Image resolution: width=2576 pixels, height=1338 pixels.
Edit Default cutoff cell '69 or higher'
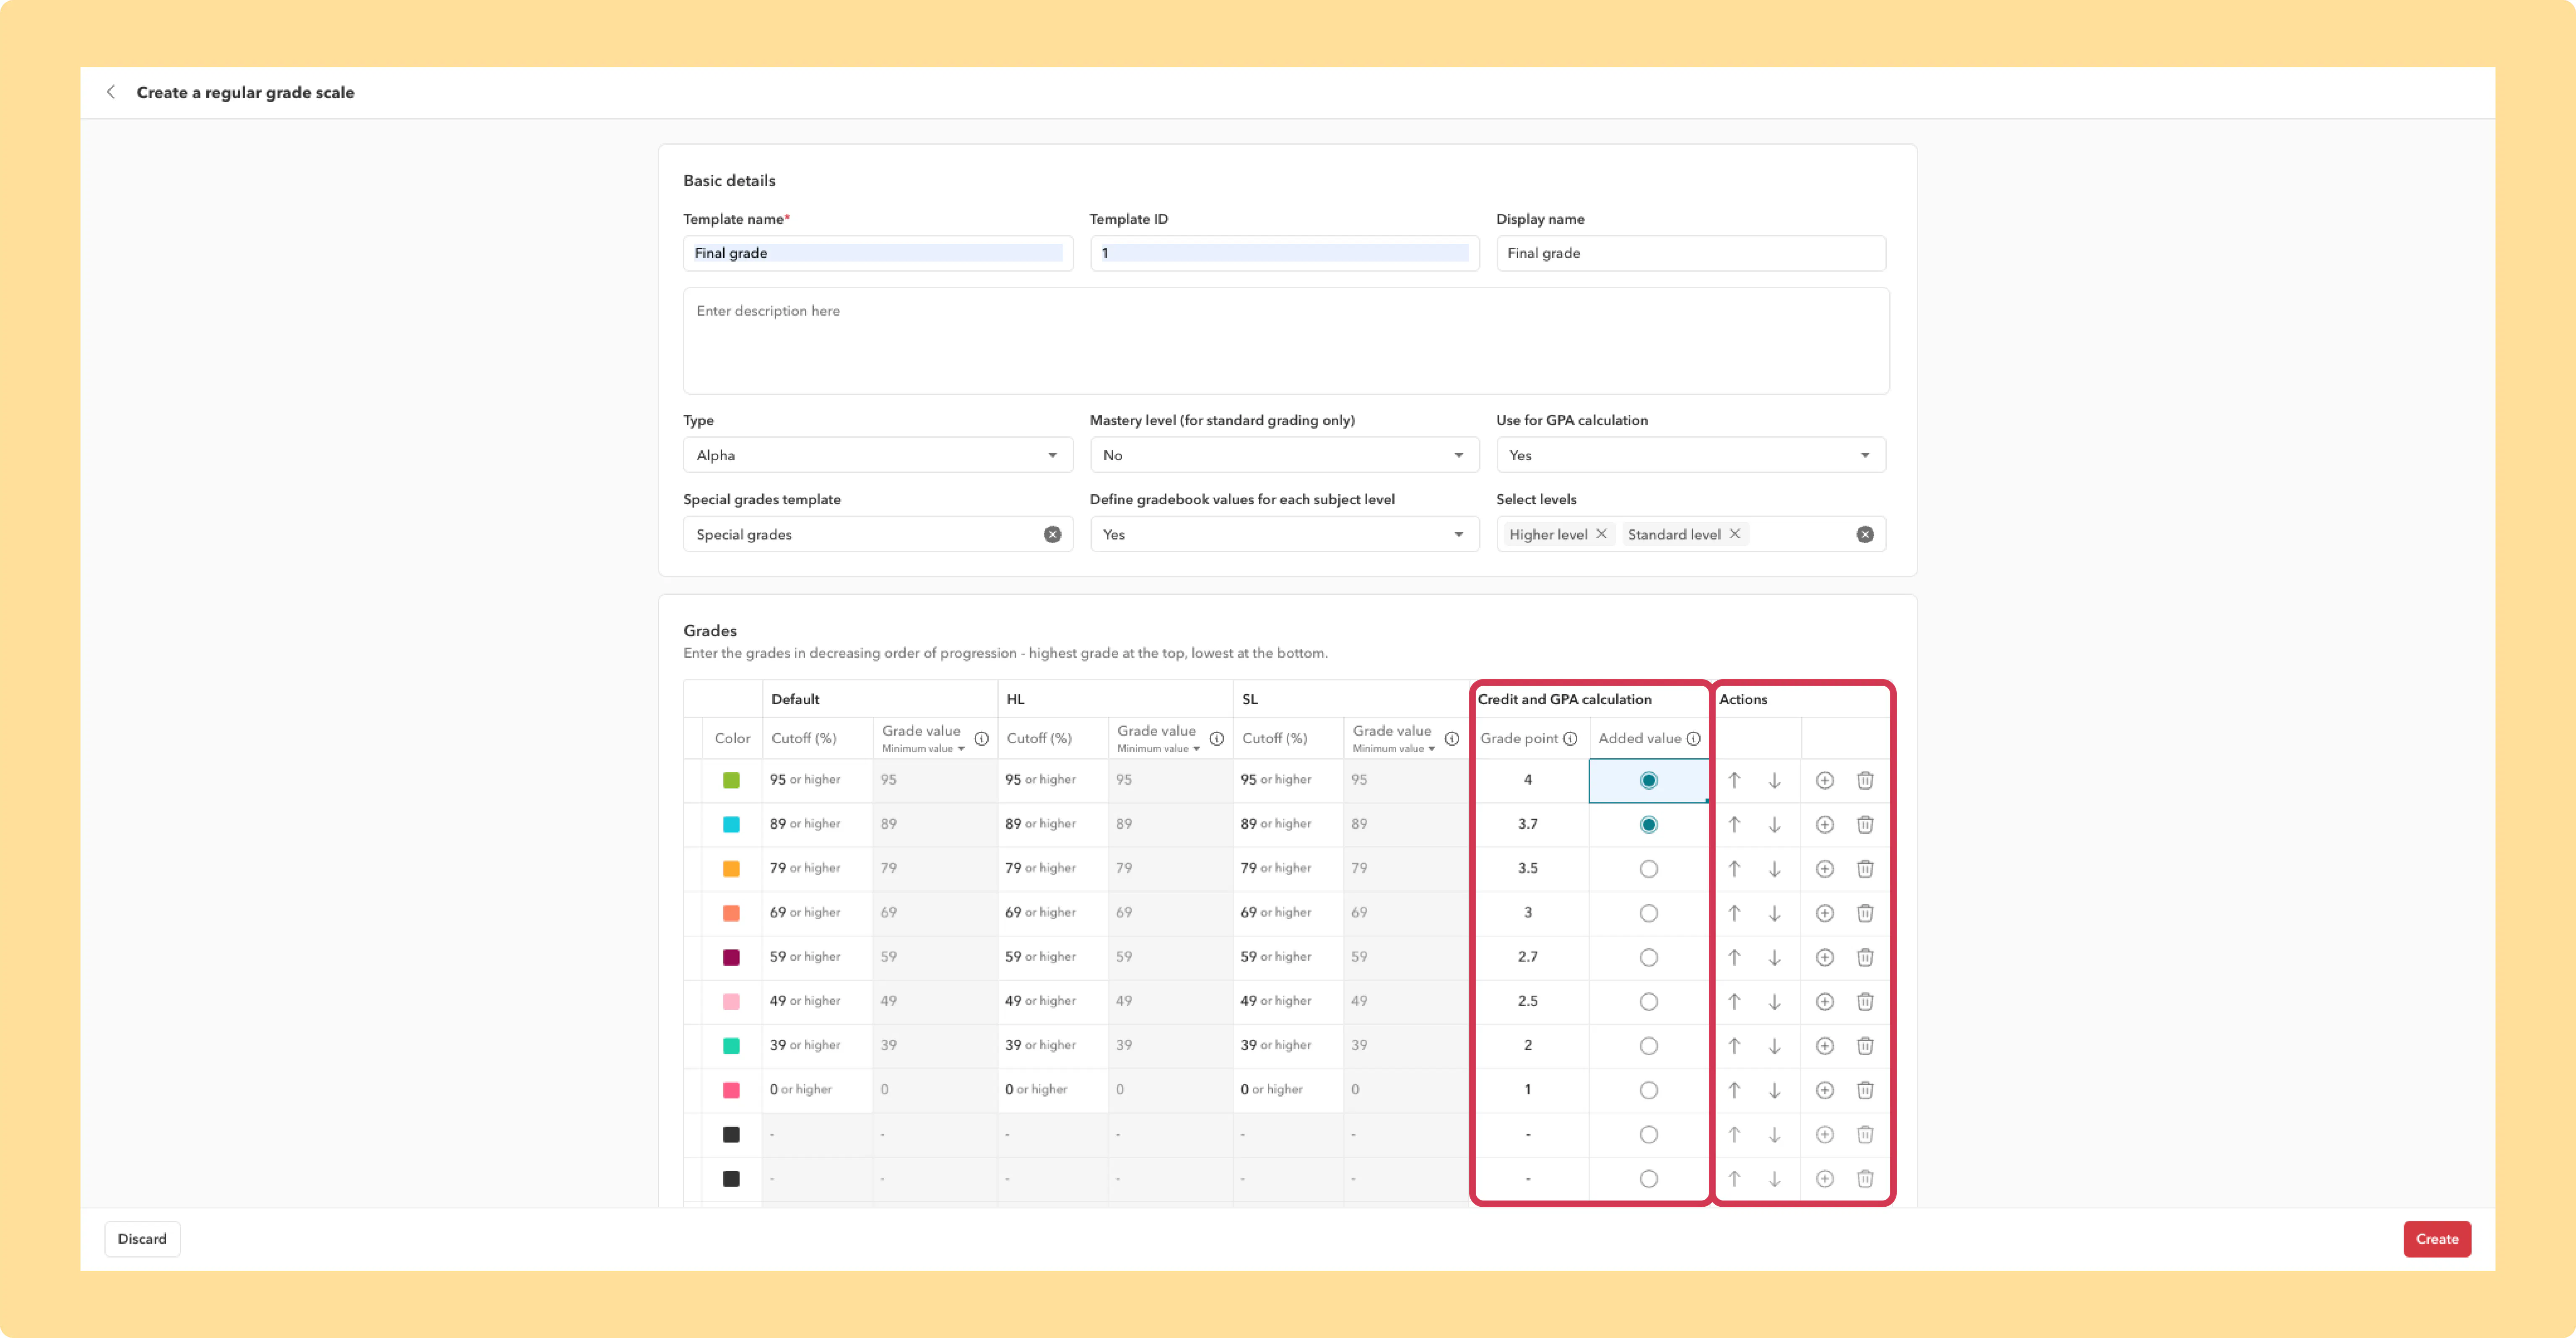click(817, 913)
